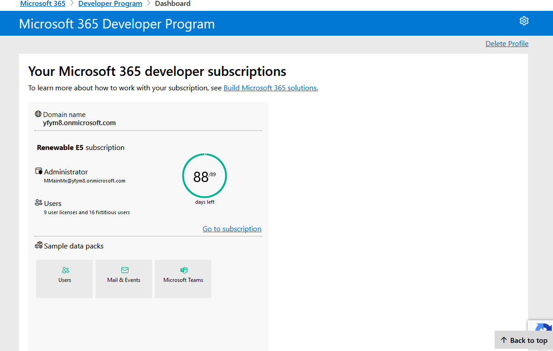This screenshot has width=553, height=351.
Task: Click the 88 days left progress ring
Action: (204, 176)
